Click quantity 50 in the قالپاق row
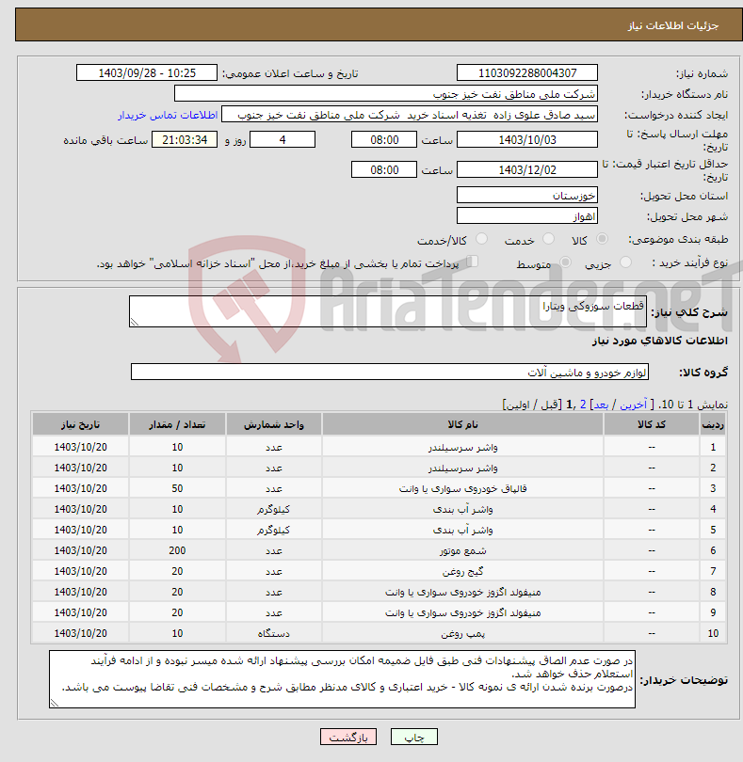Image resolution: width=743 pixels, height=762 pixels. [x=177, y=488]
